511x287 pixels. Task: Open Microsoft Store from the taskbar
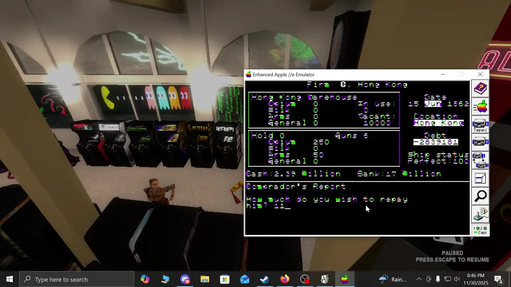point(225,279)
